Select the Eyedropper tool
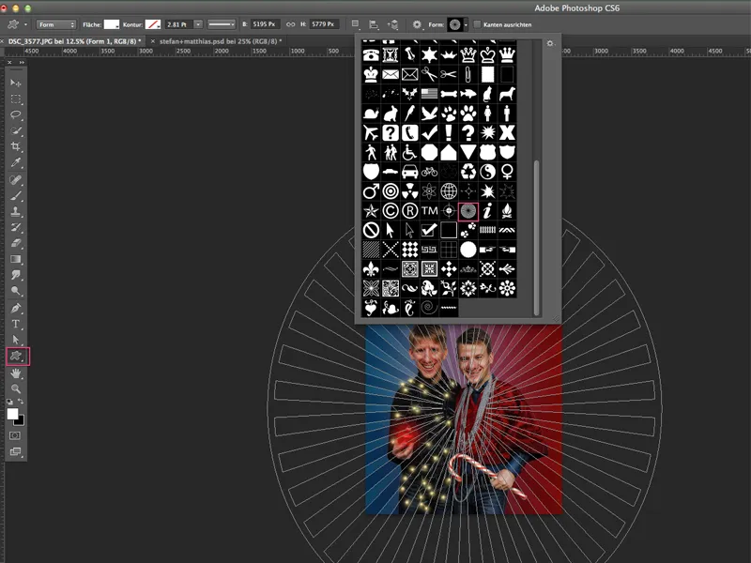Viewport: 751px width, 563px height. click(x=16, y=162)
